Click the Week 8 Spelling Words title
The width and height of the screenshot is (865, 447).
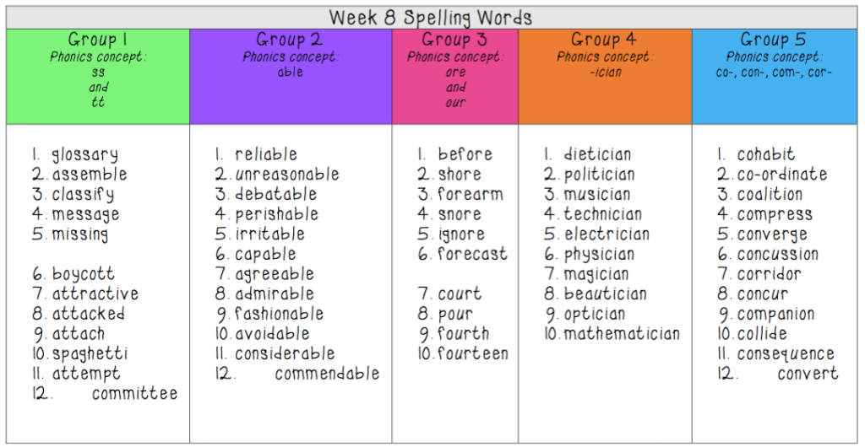click(x=431, y=17)
